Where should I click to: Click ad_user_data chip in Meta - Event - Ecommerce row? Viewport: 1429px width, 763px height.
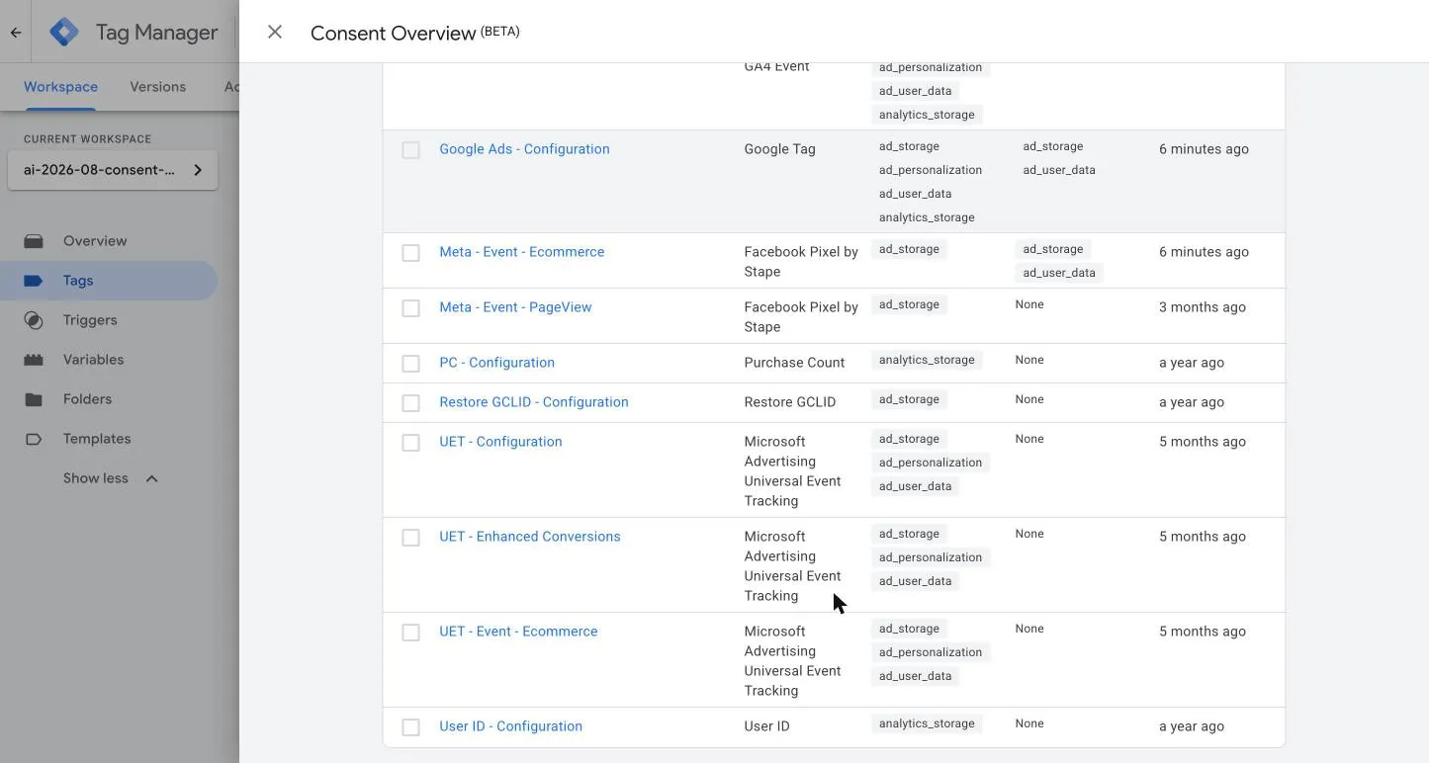1059,273
